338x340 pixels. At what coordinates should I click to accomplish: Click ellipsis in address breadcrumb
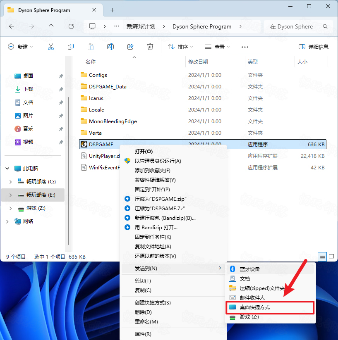(x=117, y=26)
